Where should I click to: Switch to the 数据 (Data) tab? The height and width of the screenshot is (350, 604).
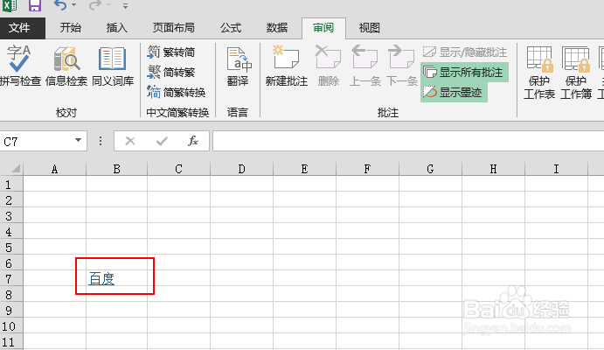pyautogui.click(x=277, y=28)
